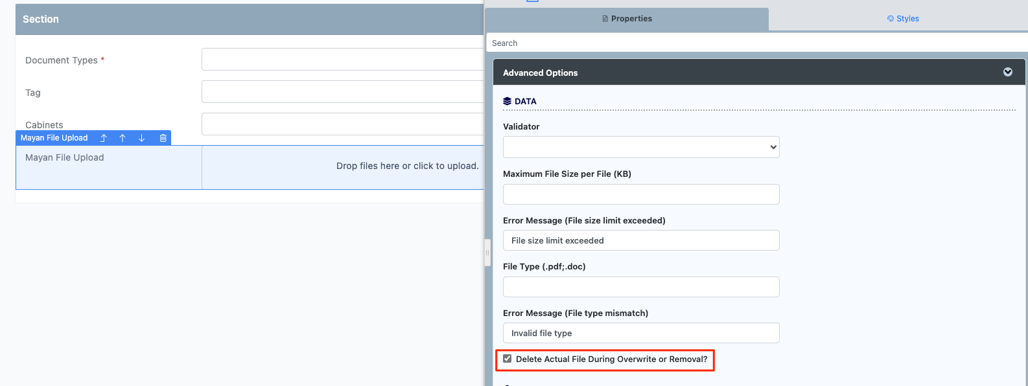The width and height of the screenshot is (1028, 386).
Task: Open the Validator dropdown
Action: (641, 147)
